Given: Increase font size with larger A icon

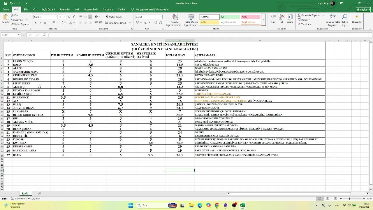Looking at the screenshot, I should [69, 17].
